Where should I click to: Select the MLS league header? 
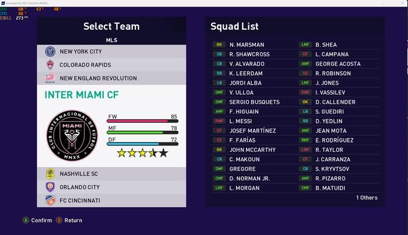tap(111, 40)
